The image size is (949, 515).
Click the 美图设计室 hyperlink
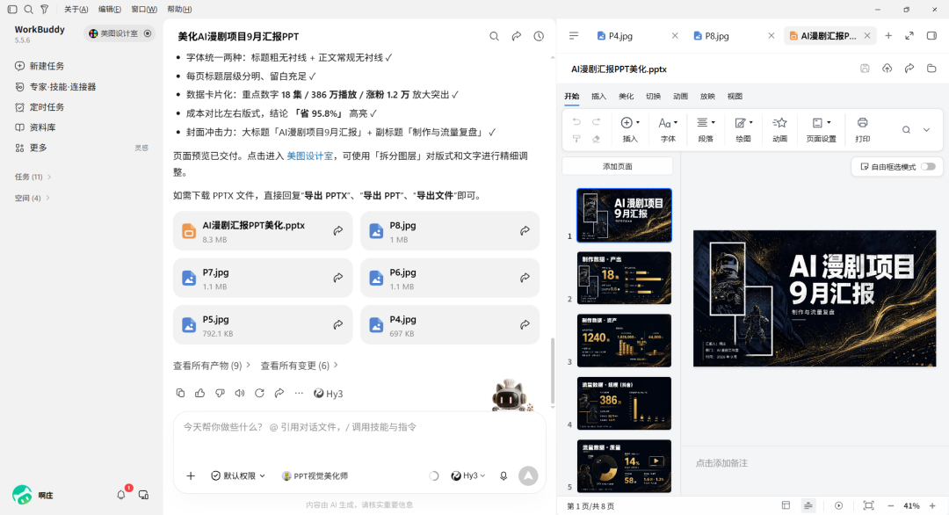click(309, 156)
